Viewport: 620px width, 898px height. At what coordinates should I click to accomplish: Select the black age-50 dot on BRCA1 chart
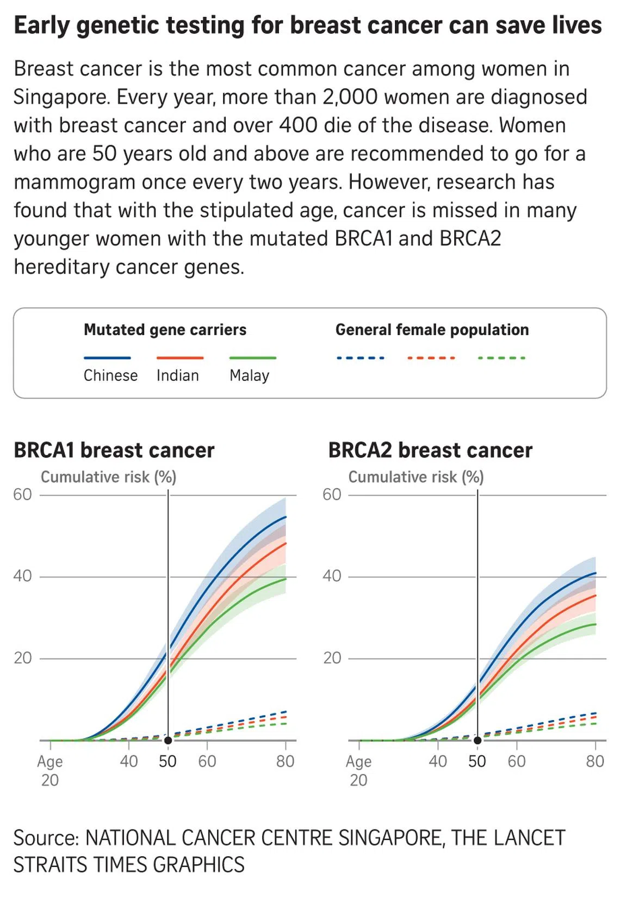(168, 740)
